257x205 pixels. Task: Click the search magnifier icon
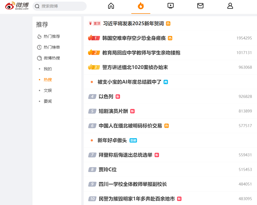37,6
